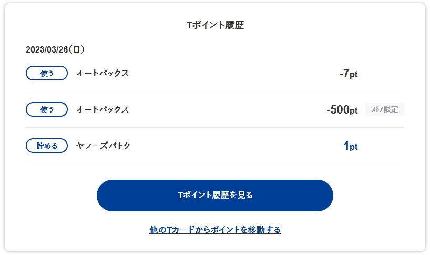Screen dimensions: 430x255
Task: Click empty space in the -500pt transaction row
Action: click(231, 109)
